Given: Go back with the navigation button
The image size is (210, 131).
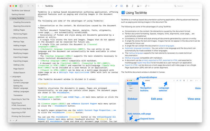Looking at the screenshot, I should tap(38, 6).
